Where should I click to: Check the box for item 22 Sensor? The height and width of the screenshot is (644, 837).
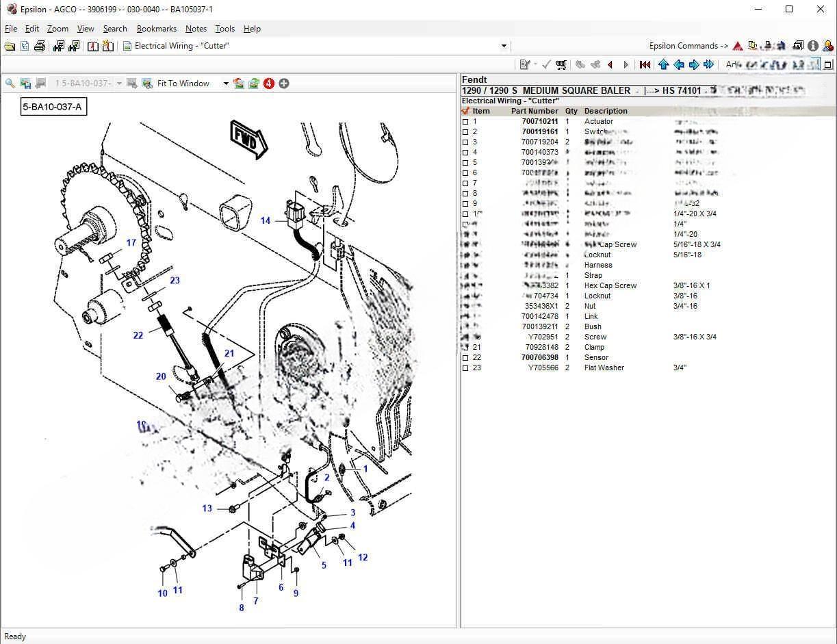tap(466, 358)
